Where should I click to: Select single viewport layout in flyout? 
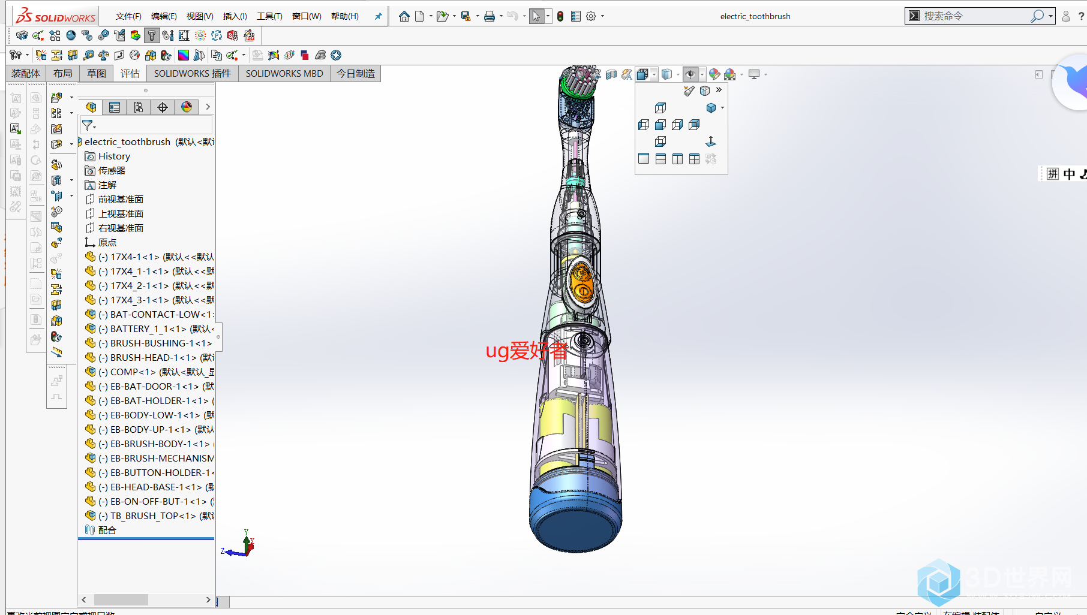[644, 159]
